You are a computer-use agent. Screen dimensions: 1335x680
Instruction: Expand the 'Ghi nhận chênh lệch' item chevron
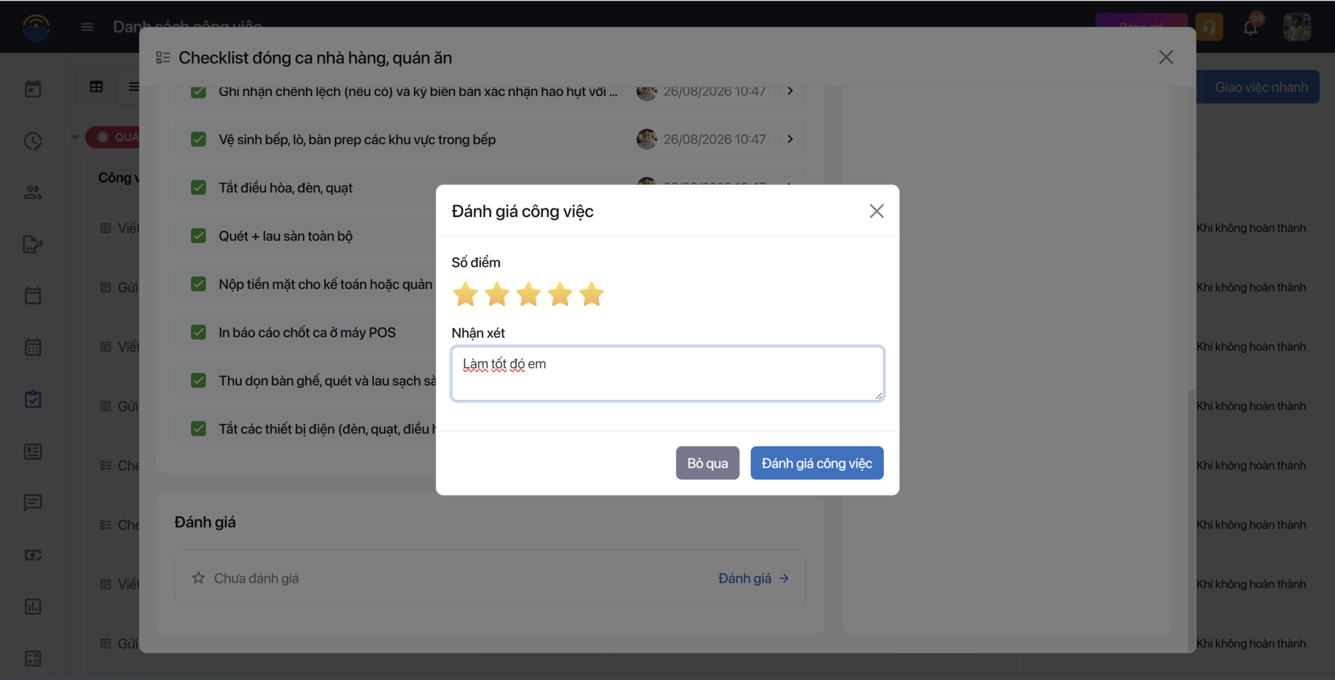[x=790, y=91]
